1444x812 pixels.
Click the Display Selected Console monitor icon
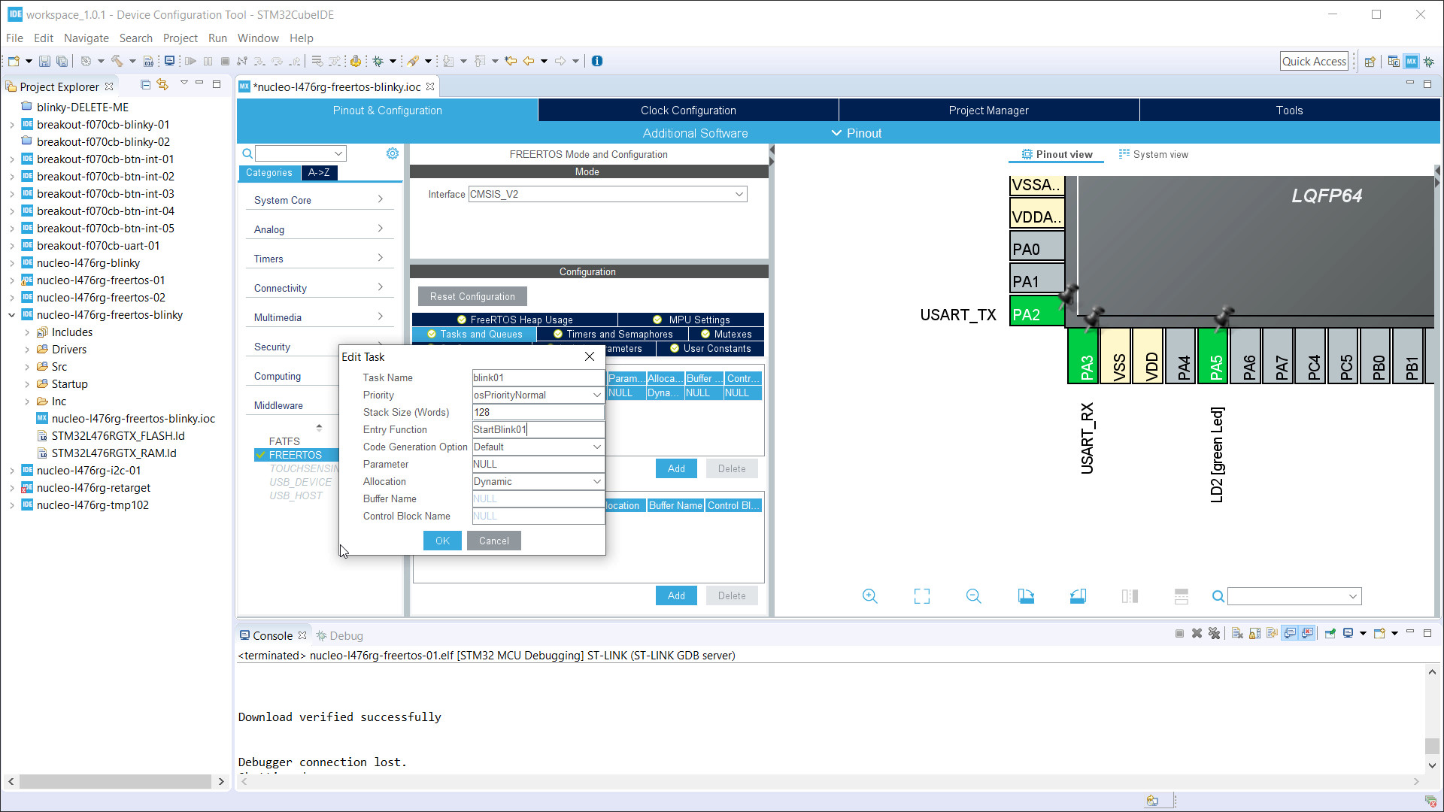point(1348,633)
